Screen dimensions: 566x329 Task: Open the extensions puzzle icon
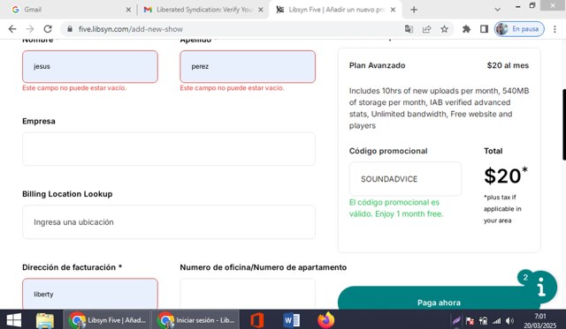(466, 29)
